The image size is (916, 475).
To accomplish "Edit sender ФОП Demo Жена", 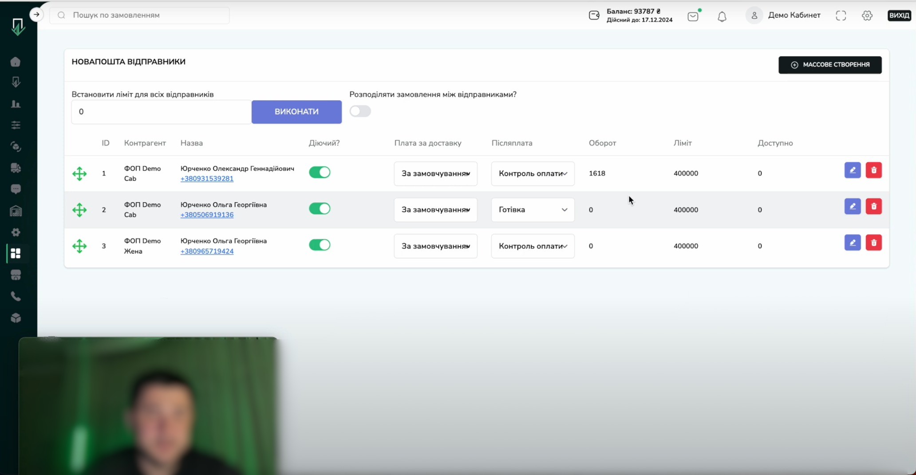I will point(853,243).
